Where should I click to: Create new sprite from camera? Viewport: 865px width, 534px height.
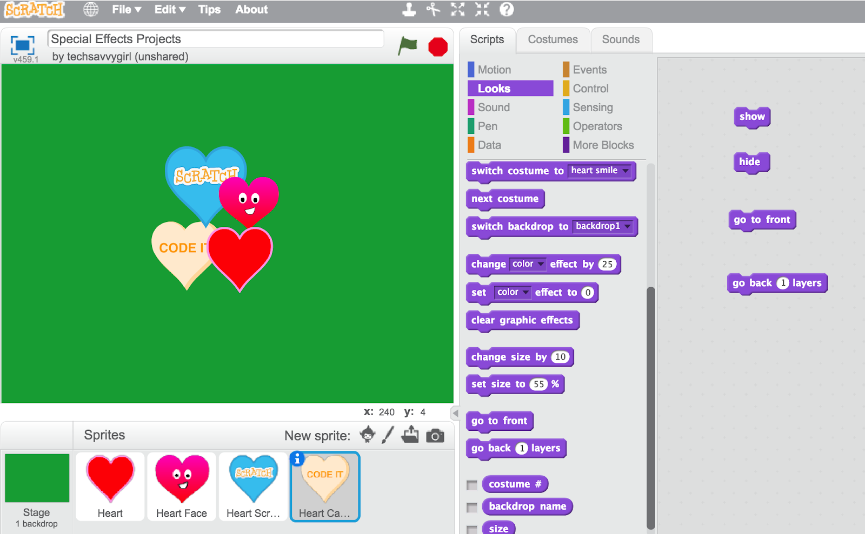(435, 435)
